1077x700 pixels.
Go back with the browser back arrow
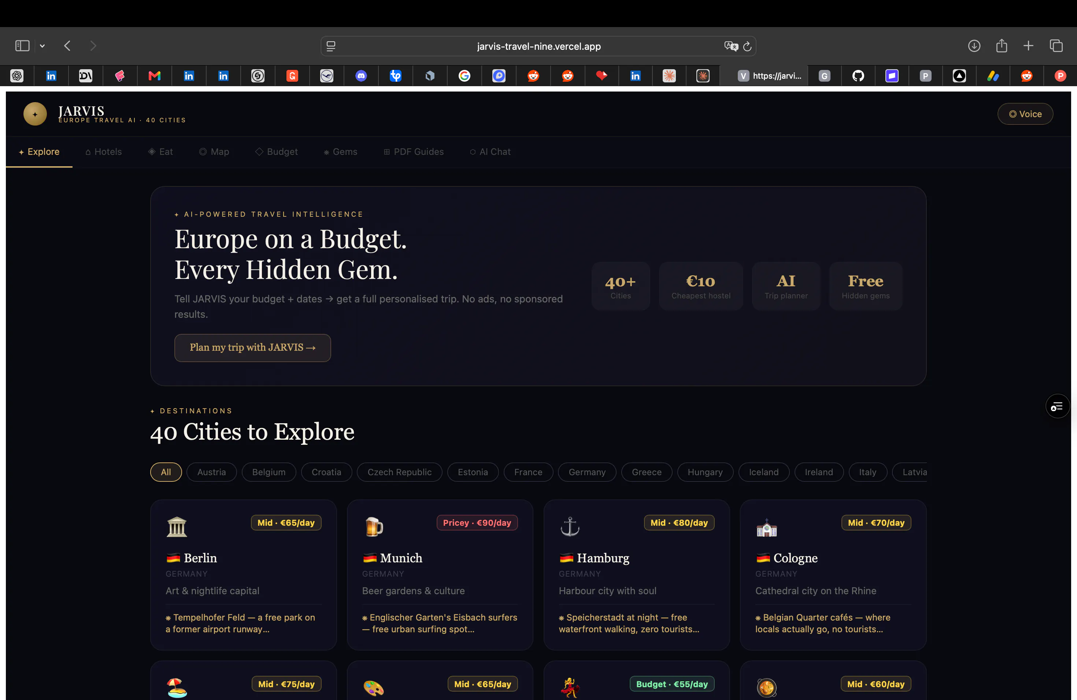(67, 46)
